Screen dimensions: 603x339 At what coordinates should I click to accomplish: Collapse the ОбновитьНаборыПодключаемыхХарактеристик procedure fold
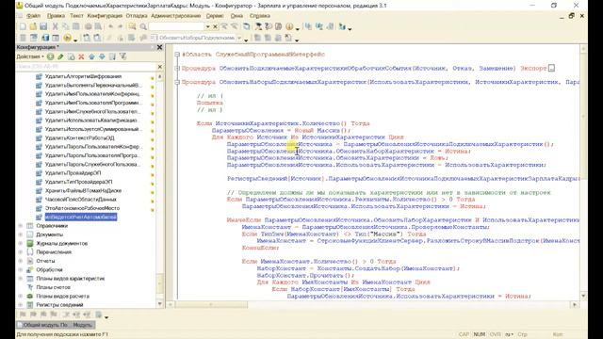pyautogui.click(x=177, y=82)
